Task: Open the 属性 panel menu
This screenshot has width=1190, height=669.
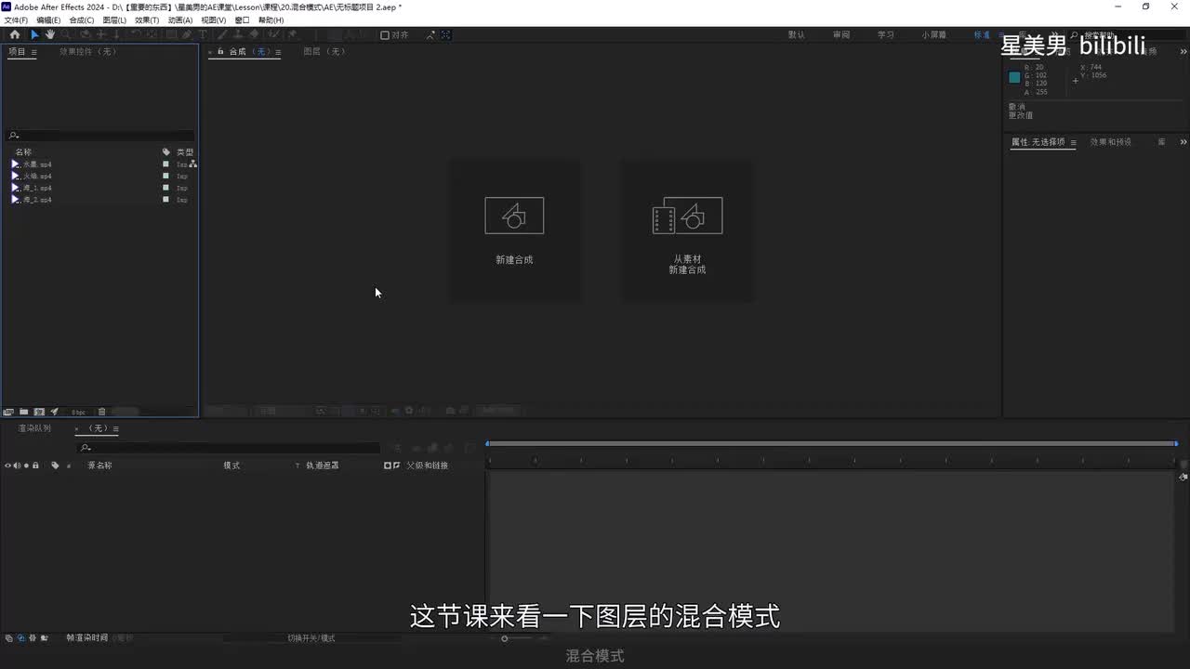Action: click(x=1072, y=142)
